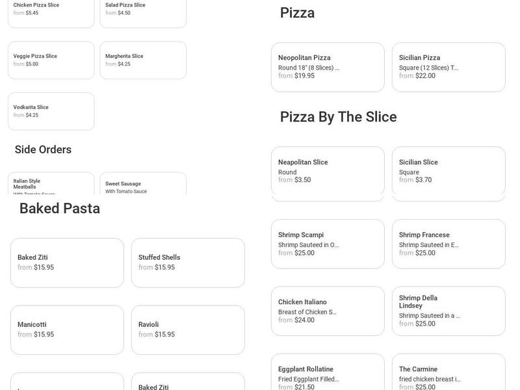The width and height of the screenshot is (520, 390).
Task: Select the Sicilian Pizza square item
Action: click(448, 67)
